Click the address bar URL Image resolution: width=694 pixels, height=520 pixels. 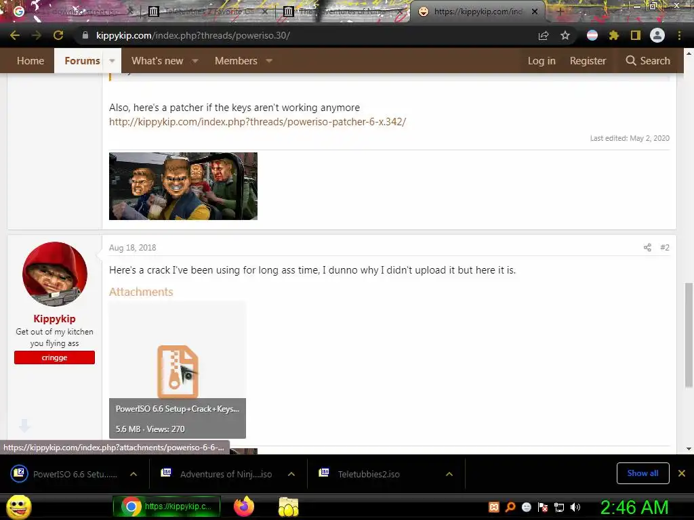[193, 35]
